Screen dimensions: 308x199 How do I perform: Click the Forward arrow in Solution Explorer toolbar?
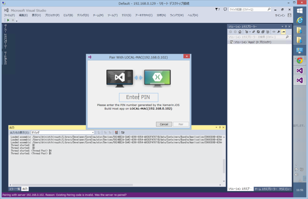click(x=235, y=32)
